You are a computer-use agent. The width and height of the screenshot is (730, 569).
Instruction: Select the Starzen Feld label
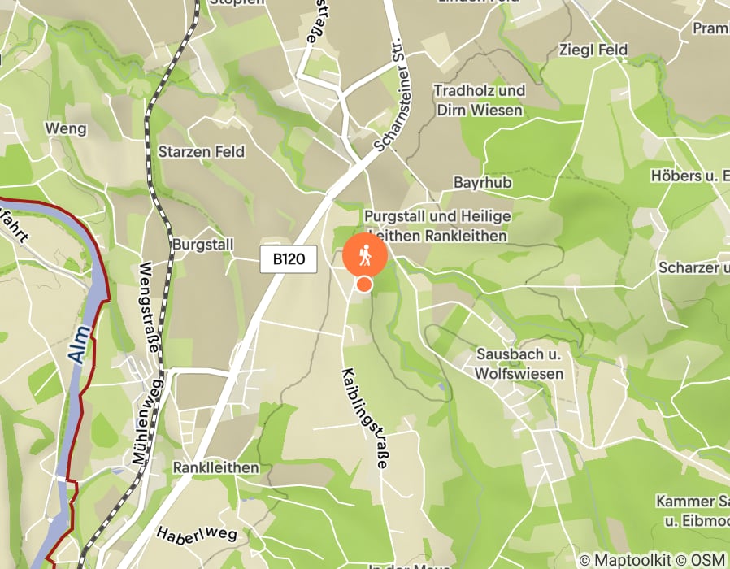pos(202,151)
